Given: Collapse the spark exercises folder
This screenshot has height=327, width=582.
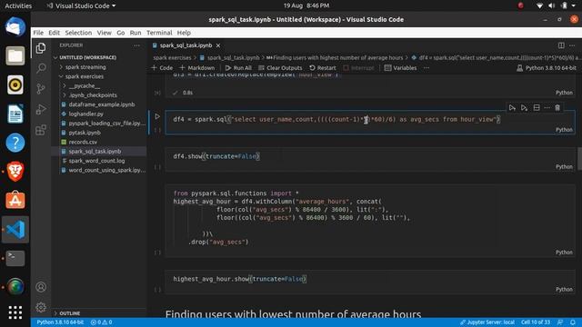Looking at the screenshot, I should pyautogui.click(x=85, y=76).
